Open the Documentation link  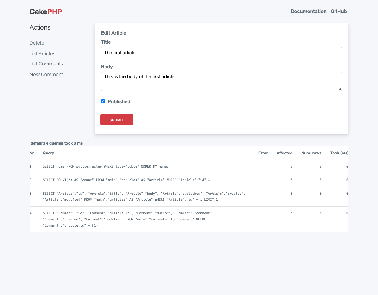pyautogui.click(x=309, y=11)
